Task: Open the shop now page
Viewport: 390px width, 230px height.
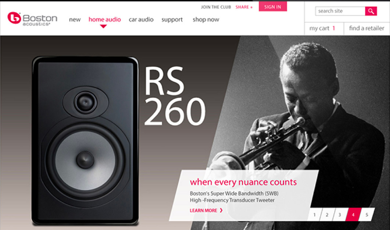Action: pos(206,20)
